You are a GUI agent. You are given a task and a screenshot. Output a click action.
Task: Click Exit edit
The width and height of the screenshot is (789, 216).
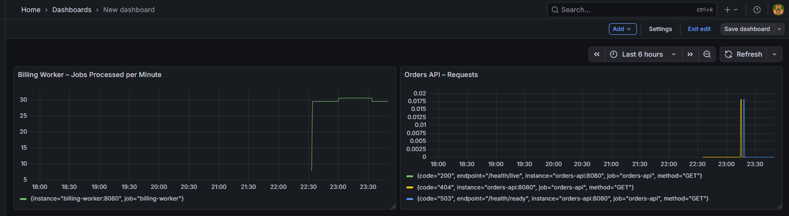699,29
